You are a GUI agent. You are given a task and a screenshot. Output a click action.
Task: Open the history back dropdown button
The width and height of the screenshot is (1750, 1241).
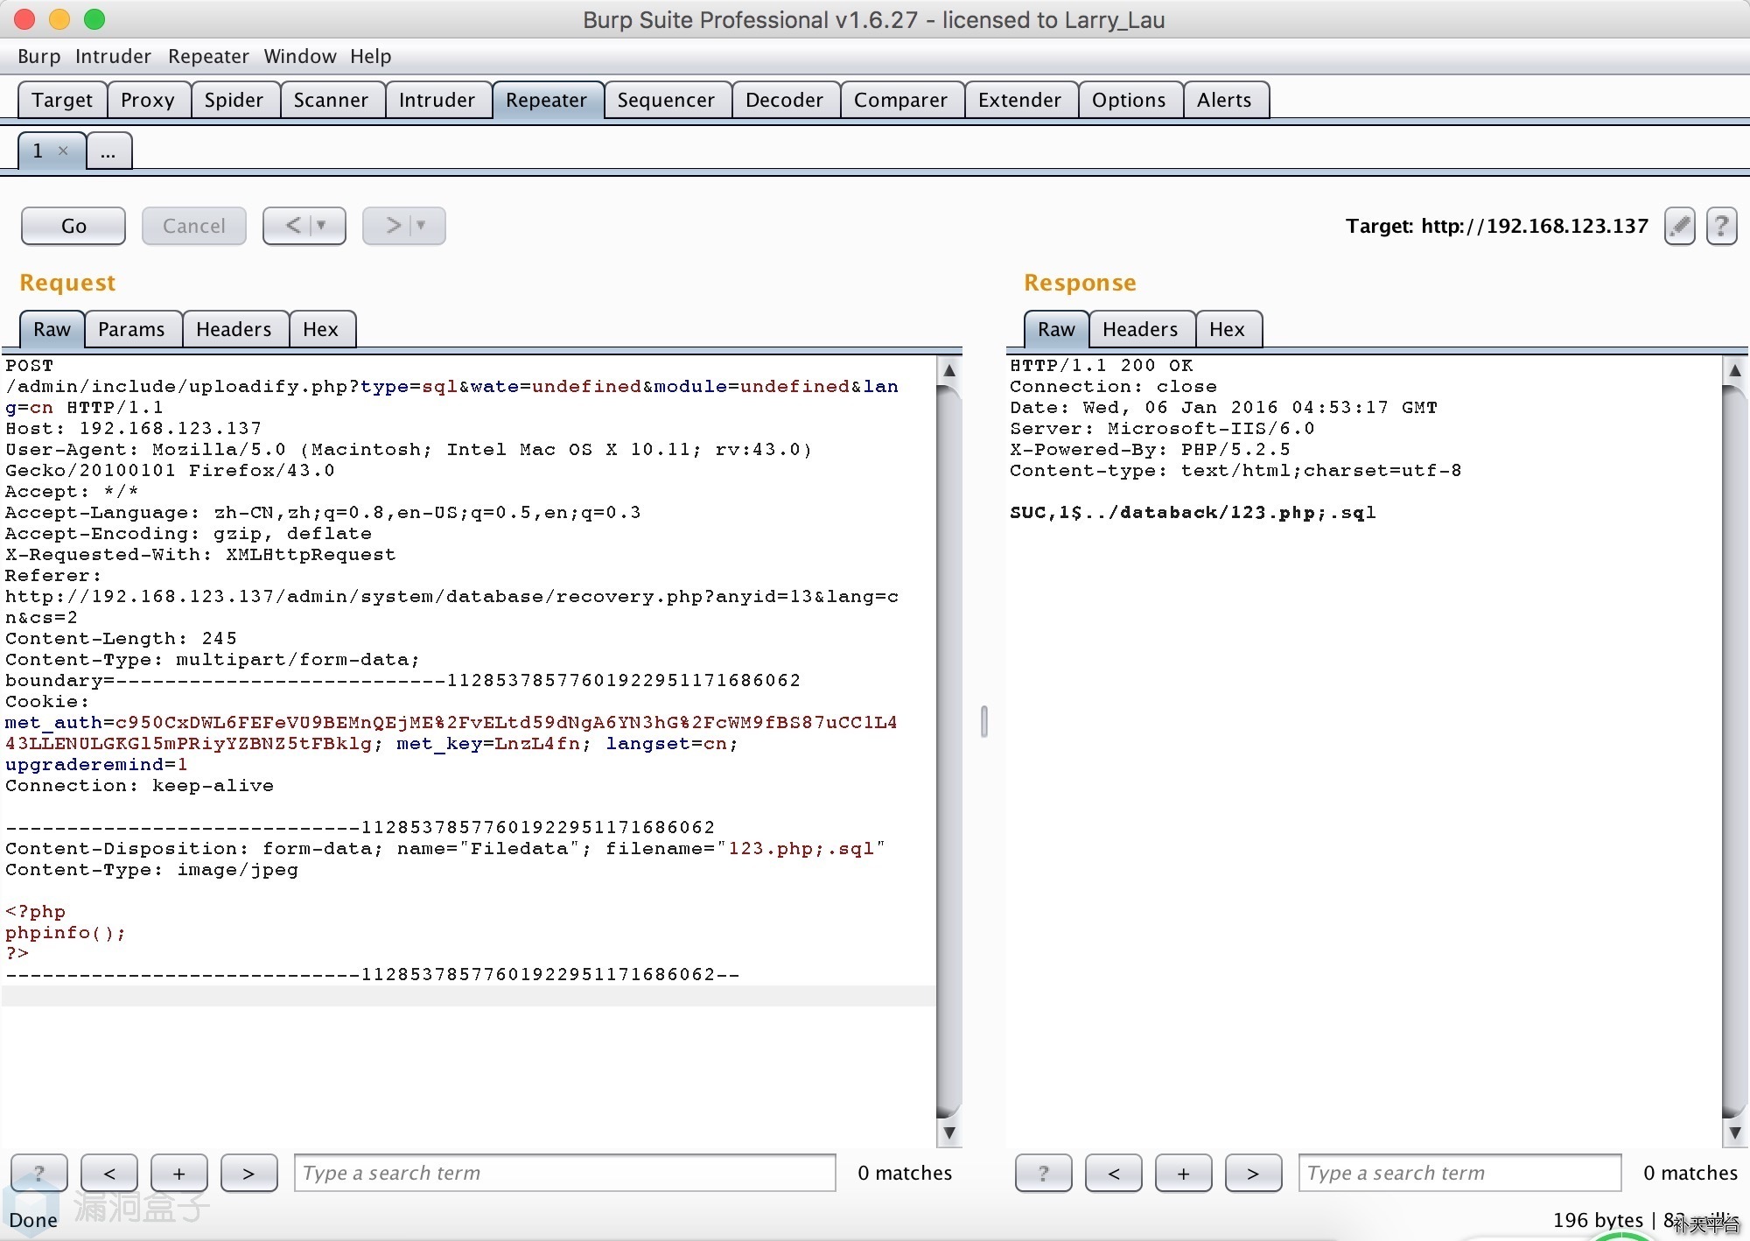coord(304,226)
